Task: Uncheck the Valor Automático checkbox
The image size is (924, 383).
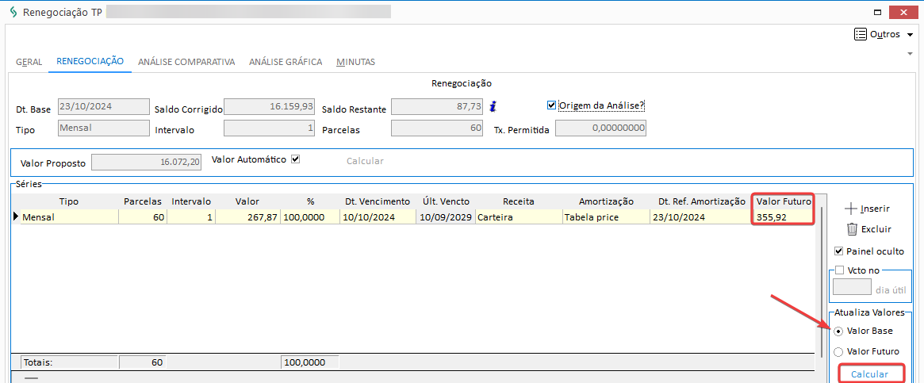Action: 296,159
